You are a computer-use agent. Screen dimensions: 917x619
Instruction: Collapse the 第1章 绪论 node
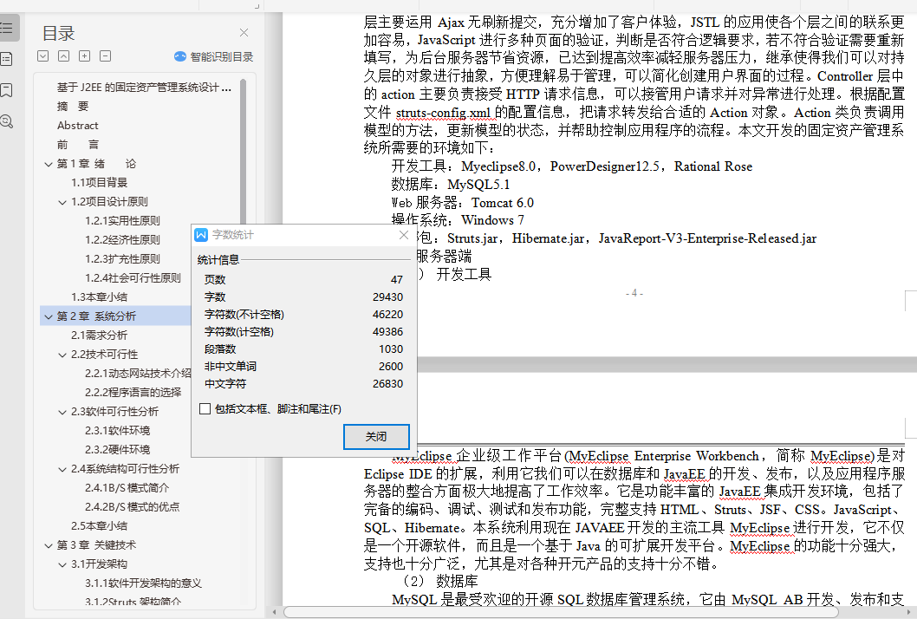(x=49, y=164)
